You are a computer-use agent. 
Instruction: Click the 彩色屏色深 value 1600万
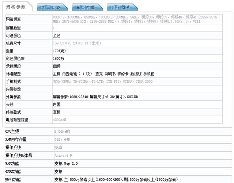(x=59, y=59)
